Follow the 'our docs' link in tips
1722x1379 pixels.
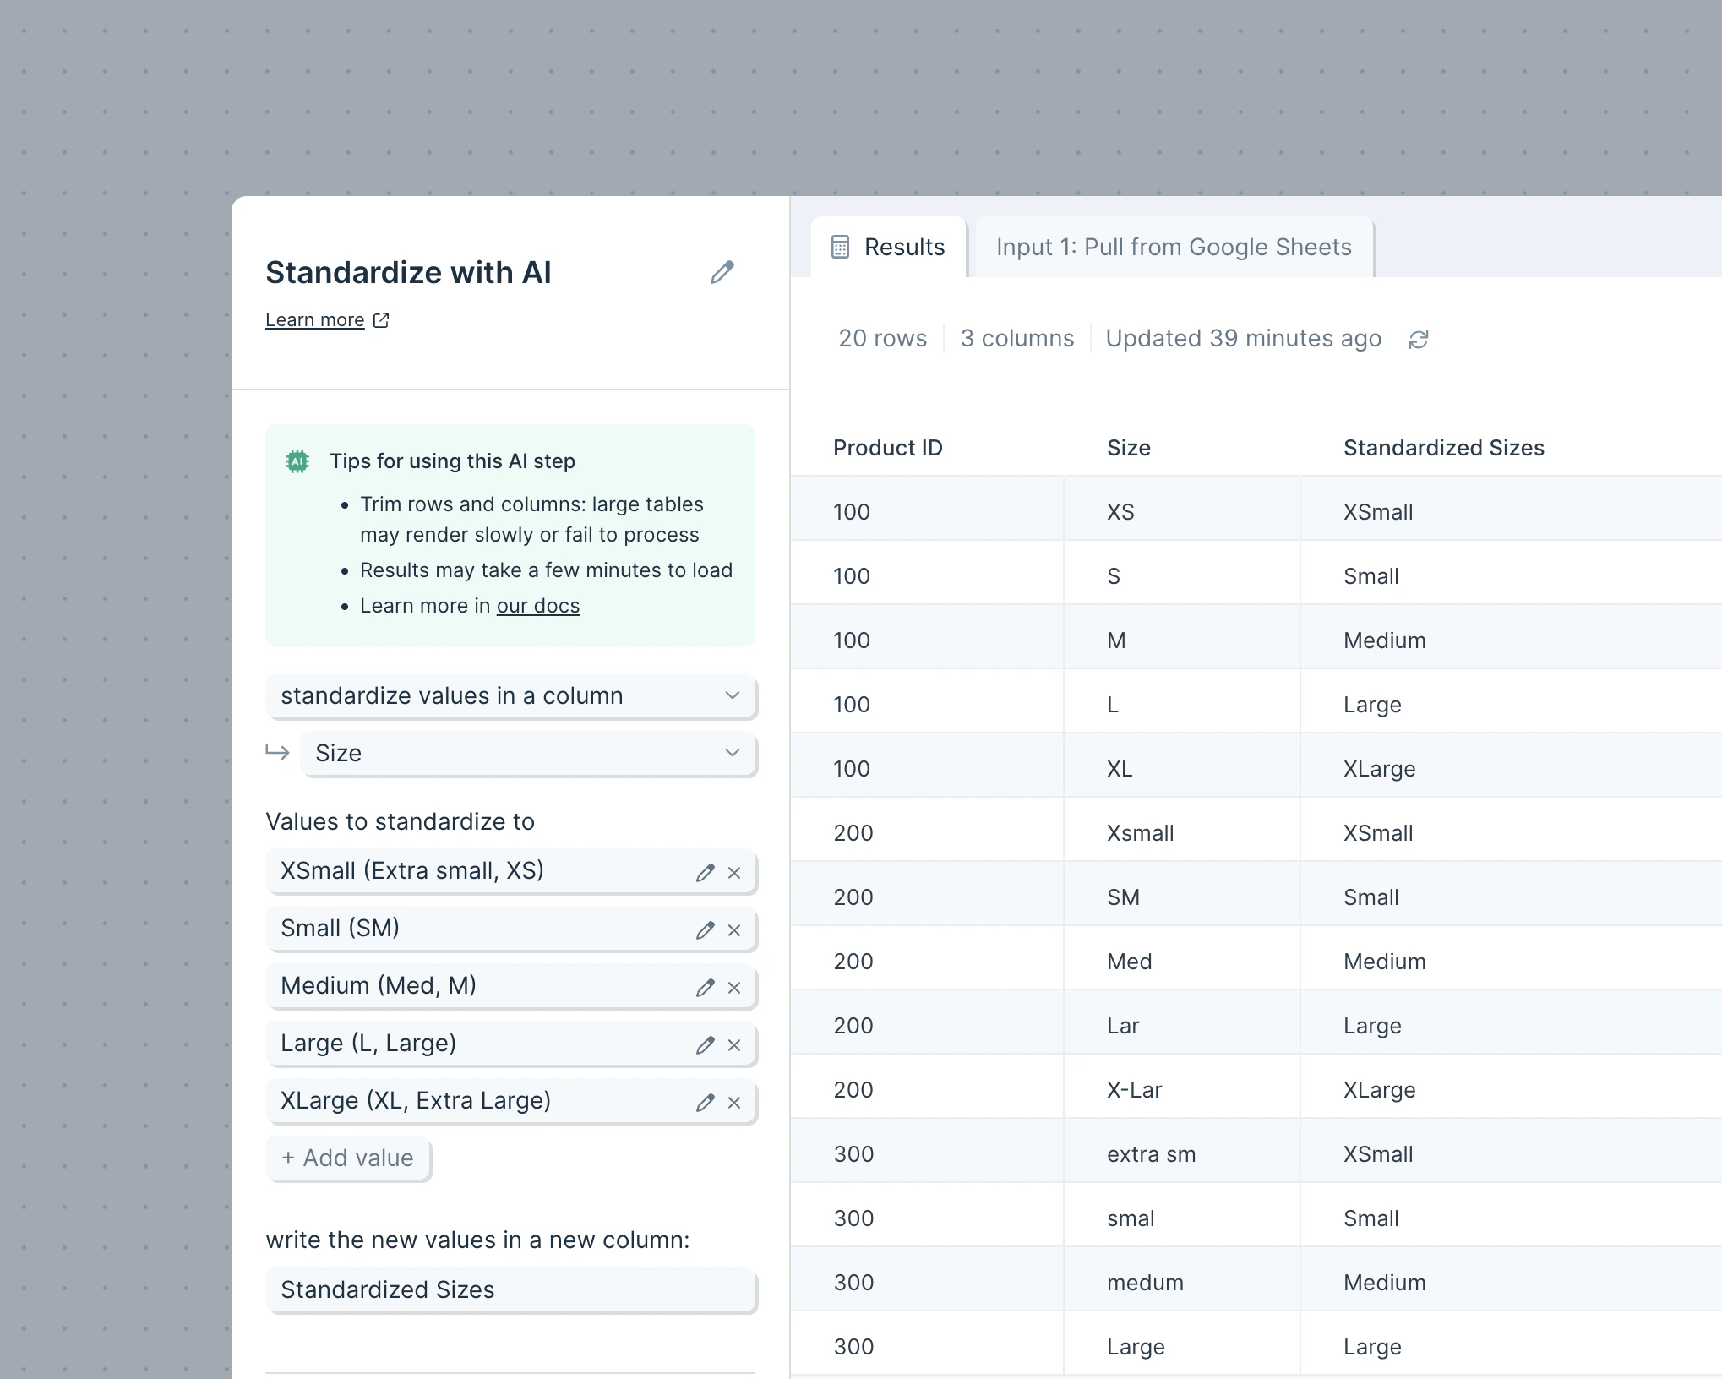click(538, 606)
